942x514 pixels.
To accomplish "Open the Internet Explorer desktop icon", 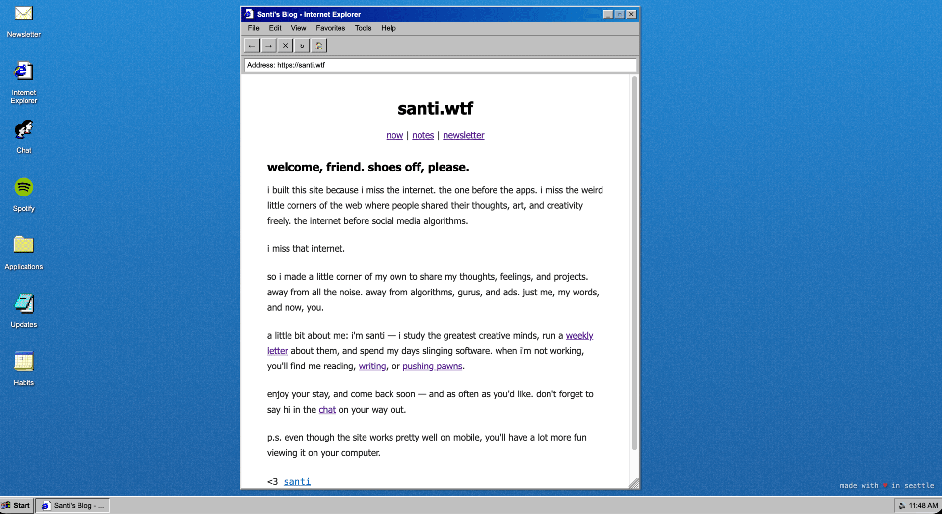I will (x=24, y=82).
